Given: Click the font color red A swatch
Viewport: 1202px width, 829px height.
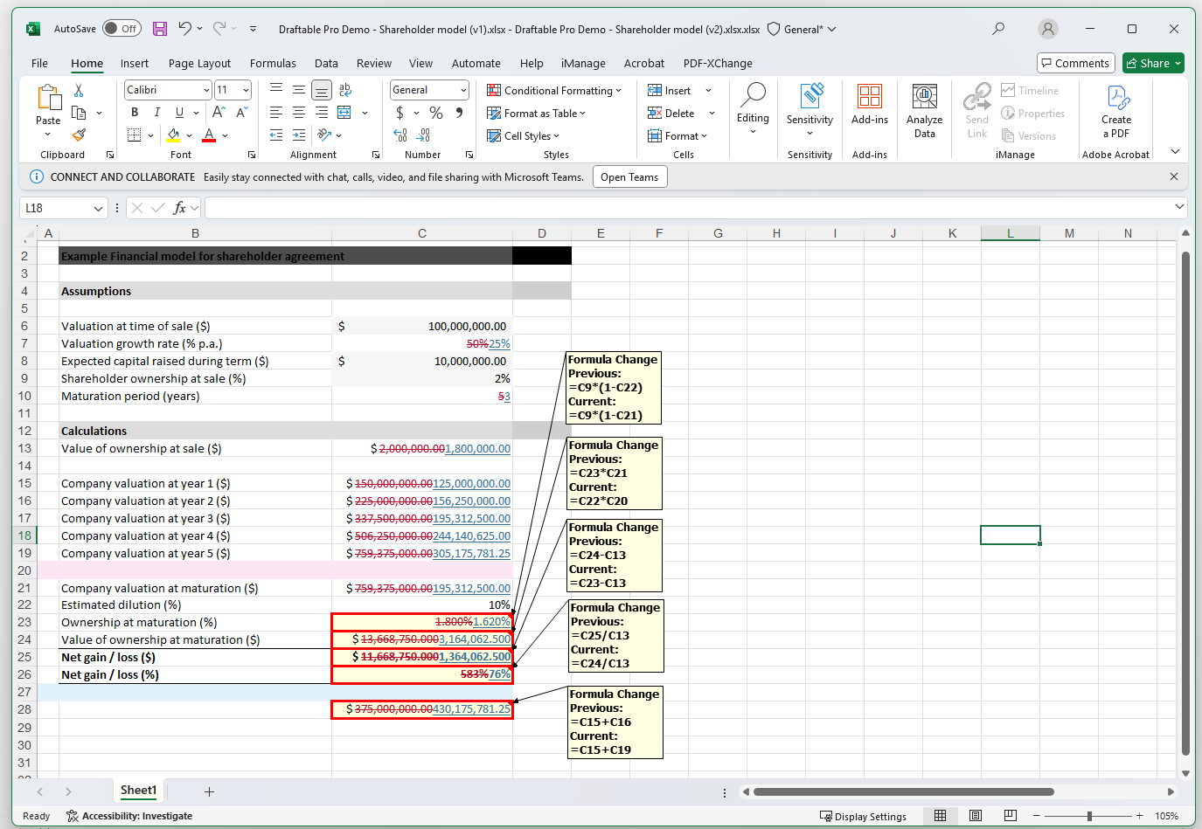Looking at the screenshot, I should [209, 135].
